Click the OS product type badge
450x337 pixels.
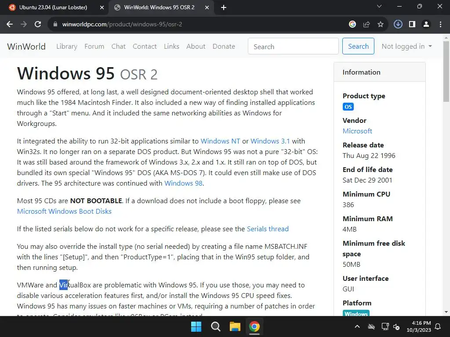point(348,107)
